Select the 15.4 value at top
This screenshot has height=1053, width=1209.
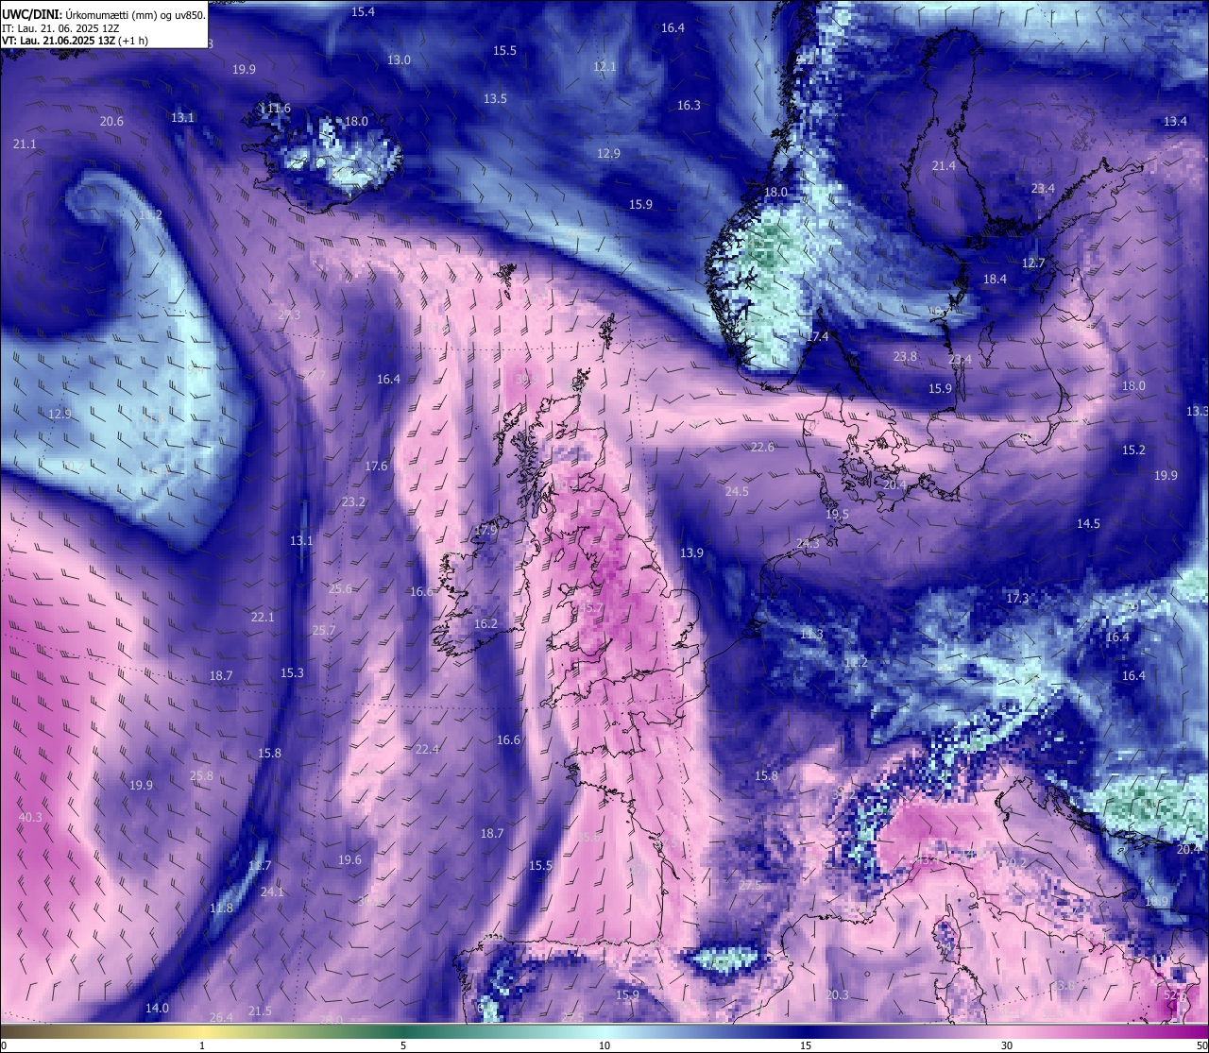(x=363, y=11)
